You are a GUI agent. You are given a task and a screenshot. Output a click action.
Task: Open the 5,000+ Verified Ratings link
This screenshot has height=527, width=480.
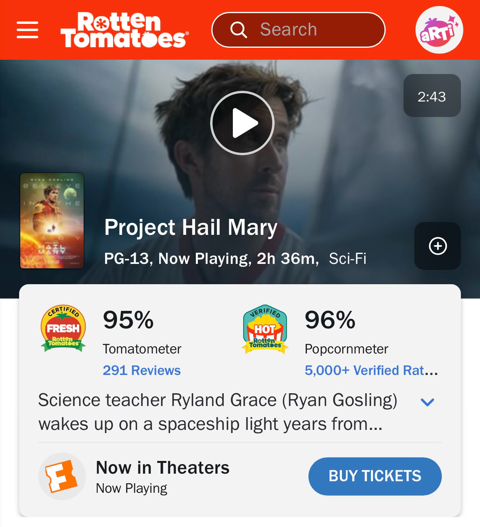371,371
